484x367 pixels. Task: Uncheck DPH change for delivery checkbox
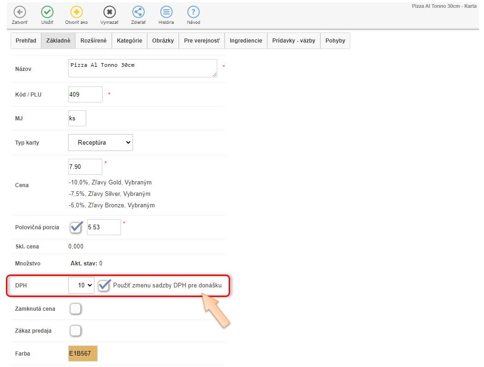click(104, 285)
